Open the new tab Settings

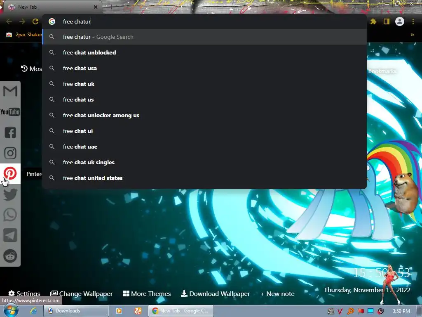[24, 293]
